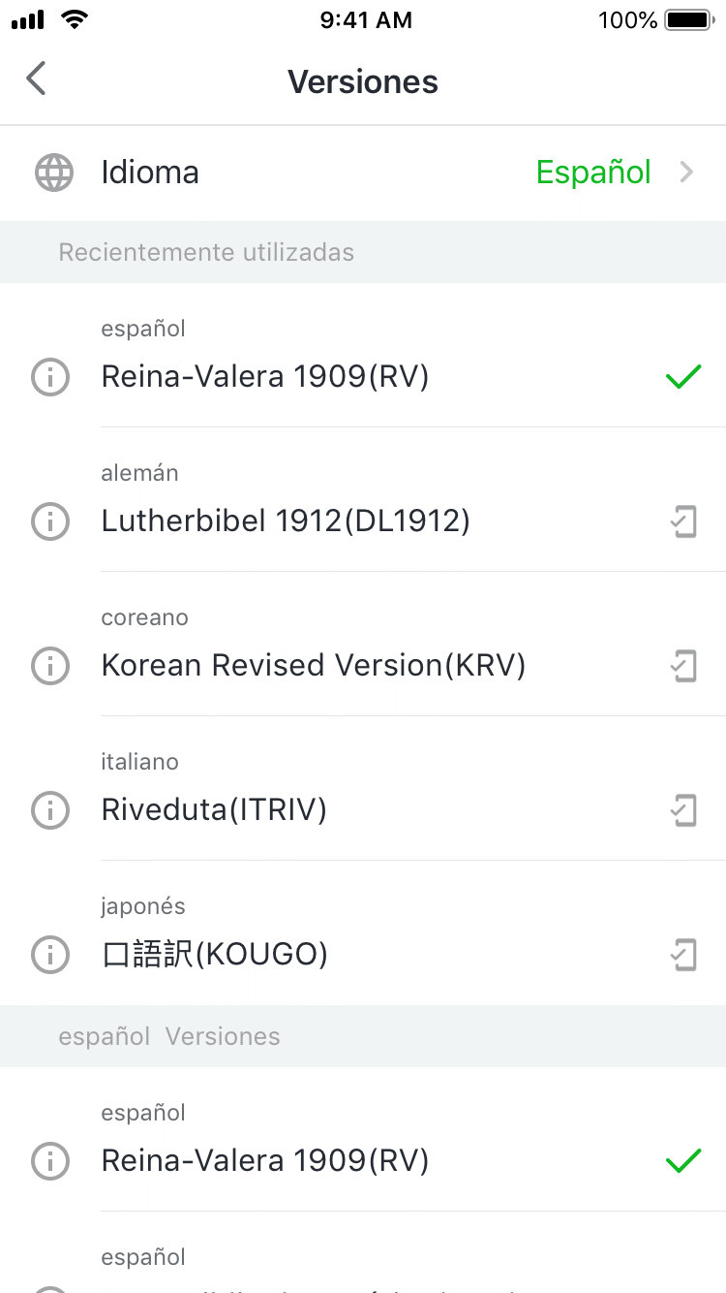The width and height of the screenshot is (726, 1293).
Task: Open info for Lutherbibel 1912
Action: pyautogui.click(x=50, y=521)
